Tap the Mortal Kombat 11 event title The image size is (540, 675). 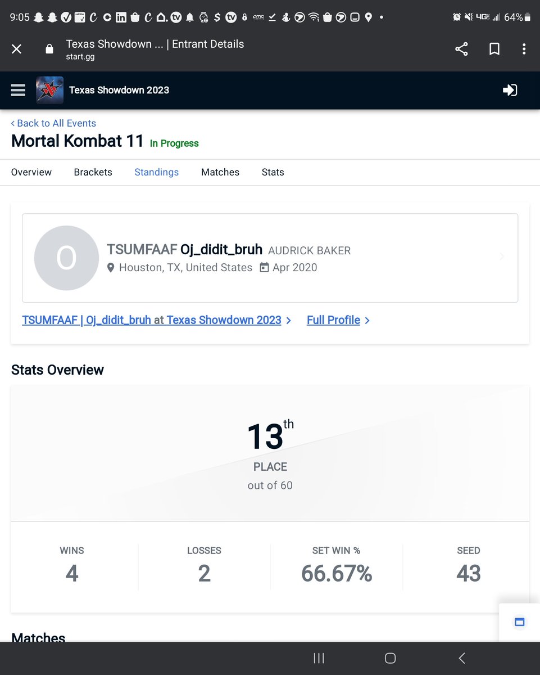[x=78, y=141]
